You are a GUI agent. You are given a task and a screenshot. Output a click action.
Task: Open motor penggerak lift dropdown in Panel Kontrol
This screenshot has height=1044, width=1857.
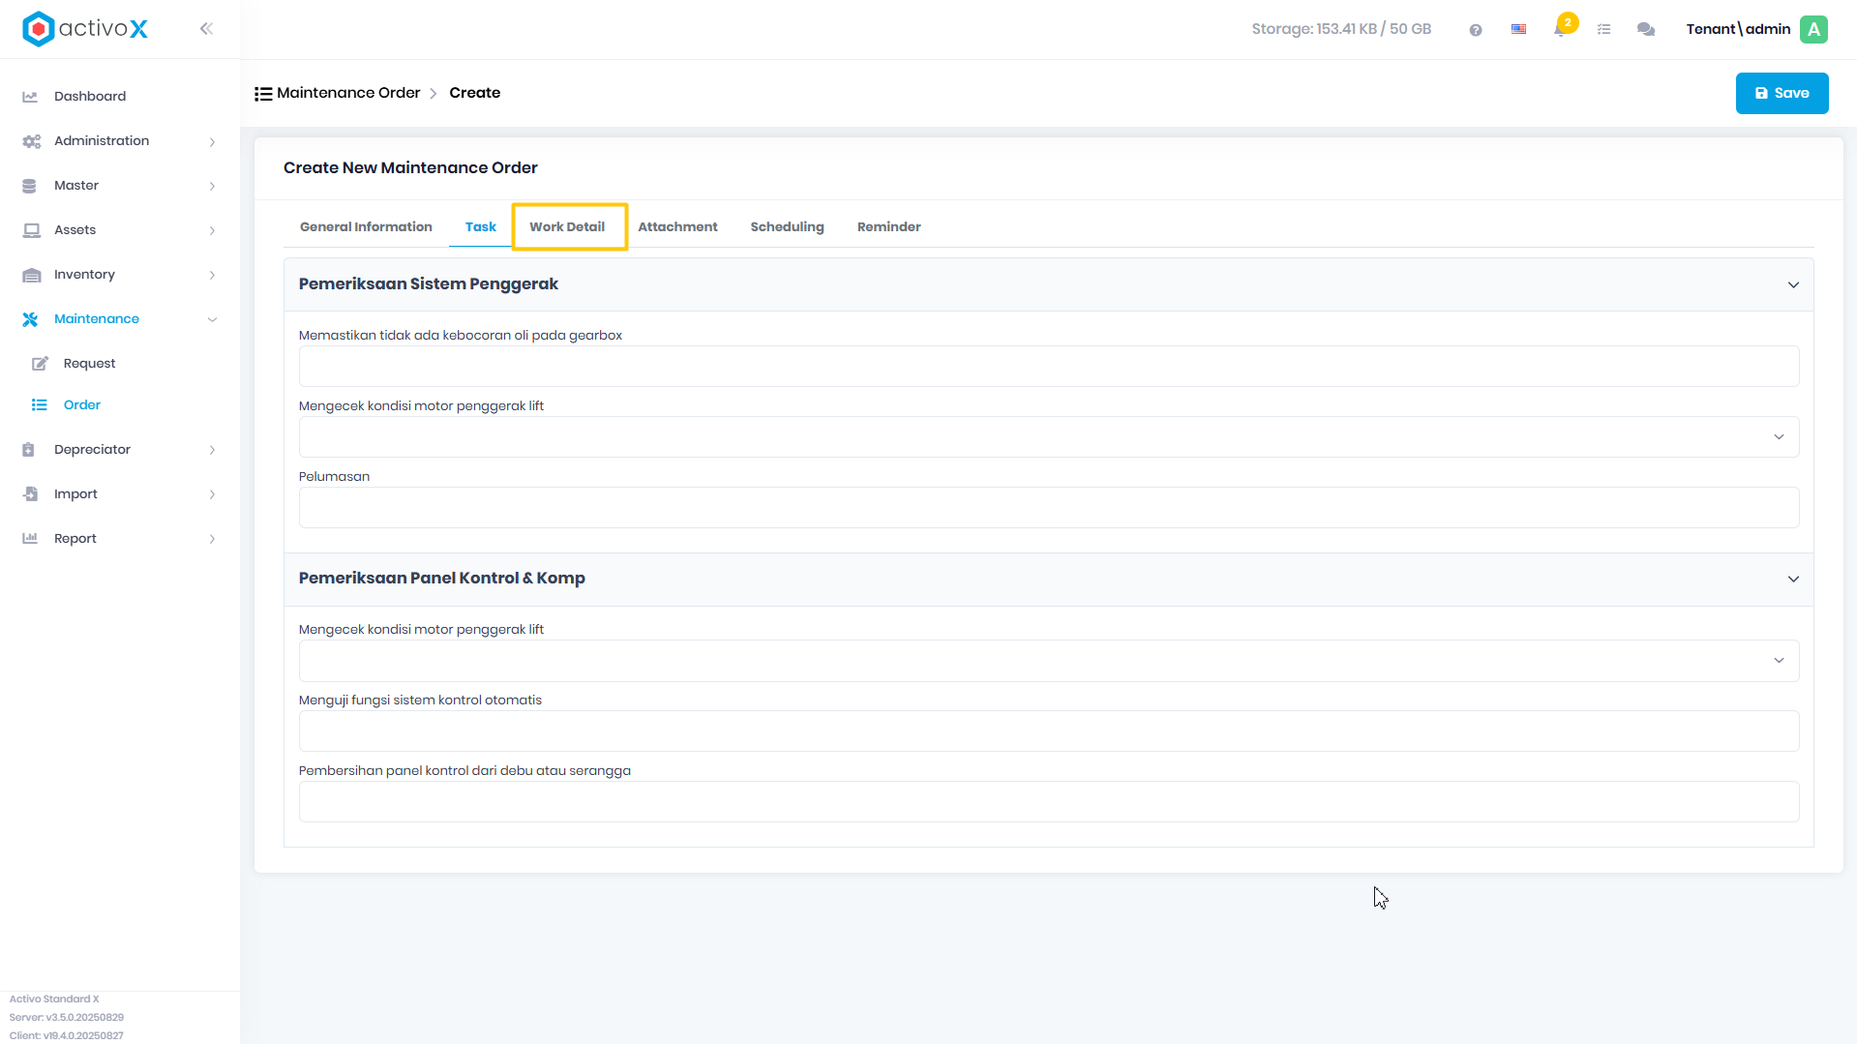1049,661
